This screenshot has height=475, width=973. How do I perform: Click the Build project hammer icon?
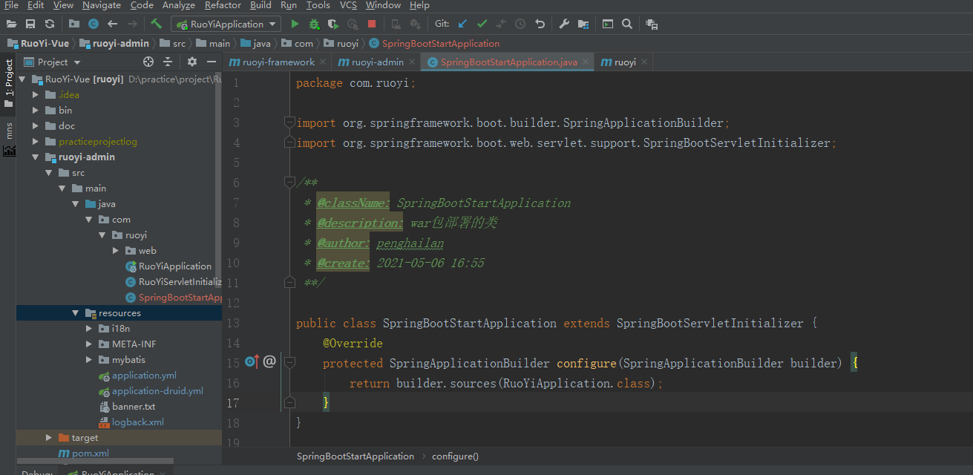click(156, 24)
